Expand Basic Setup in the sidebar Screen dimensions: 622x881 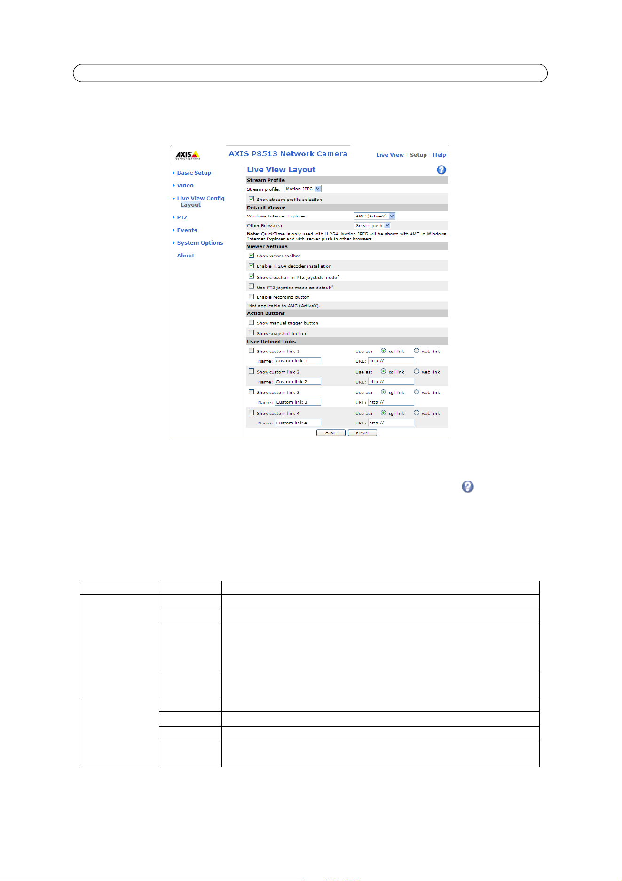click(x=194, y=173)
